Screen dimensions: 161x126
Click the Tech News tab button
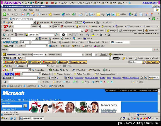[34, 62]
